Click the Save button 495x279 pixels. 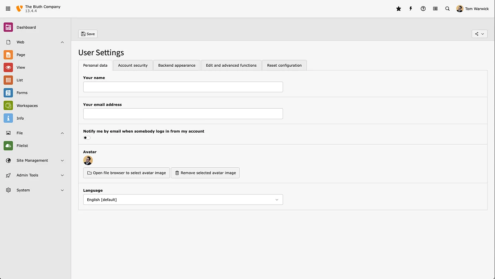coord(88,34)
